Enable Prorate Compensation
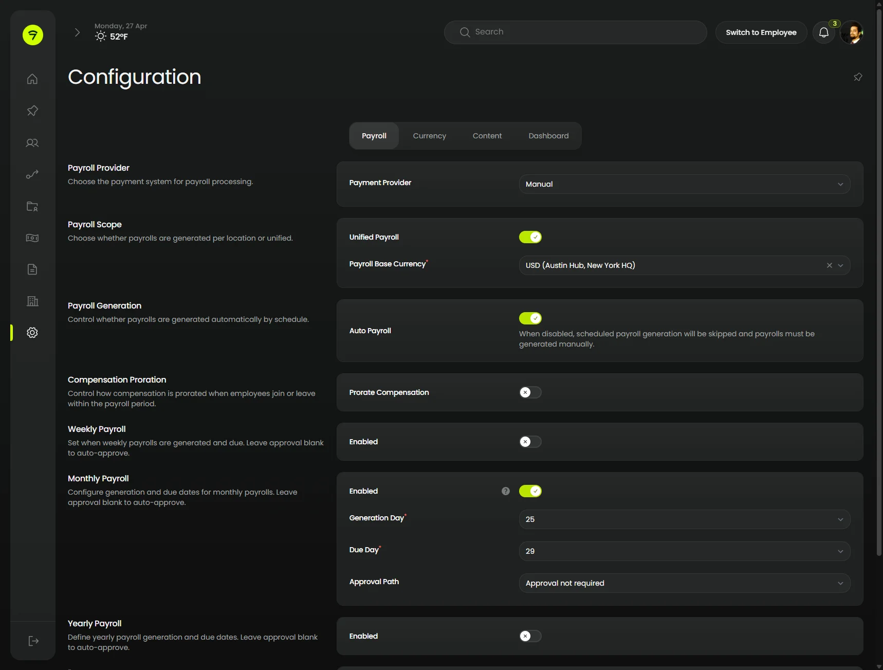The image size is (883, 670). [530, 392]
